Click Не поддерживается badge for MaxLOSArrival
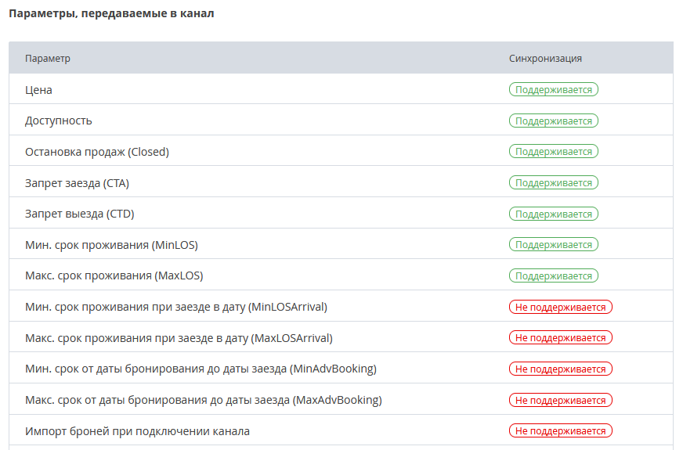The height and width of the screenshot is (450, 683). (561, 338)
